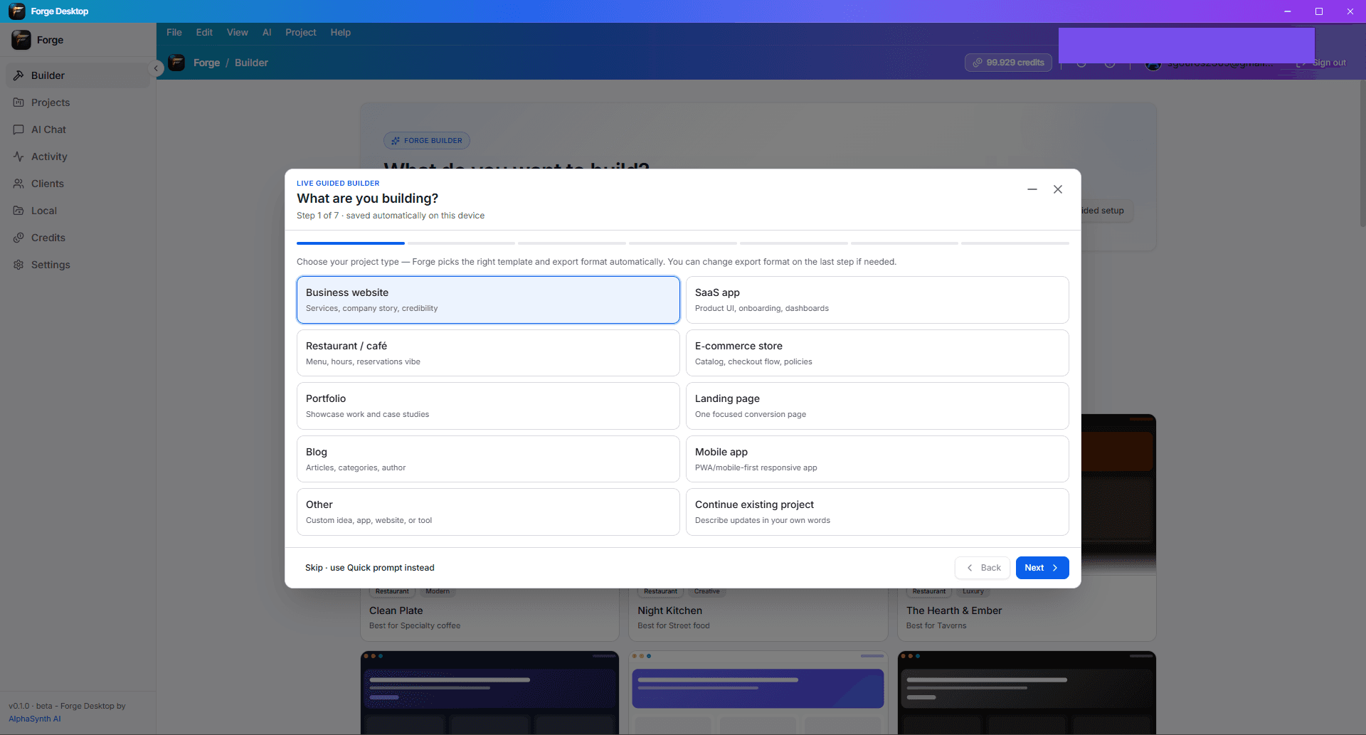Screen dimensions: 1366x735
Task: Click the blue active step progress segment
Action: [x=351, y=243]
